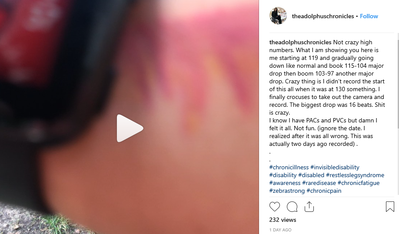Play the blurred video post
The height and width of the screenshot is (234, 399).
pyautogui.click(x=130, y=129)
